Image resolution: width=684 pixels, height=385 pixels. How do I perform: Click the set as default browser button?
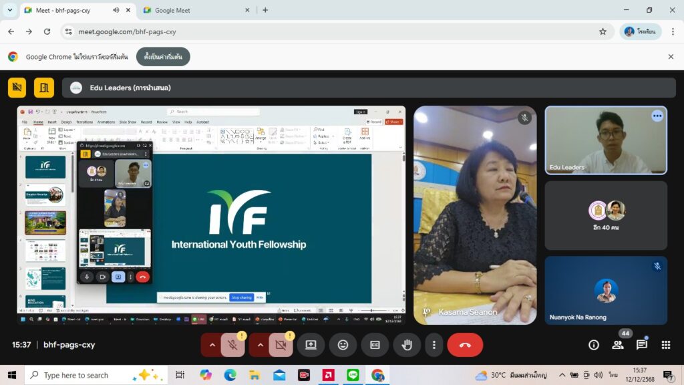(x=163, y=57)
